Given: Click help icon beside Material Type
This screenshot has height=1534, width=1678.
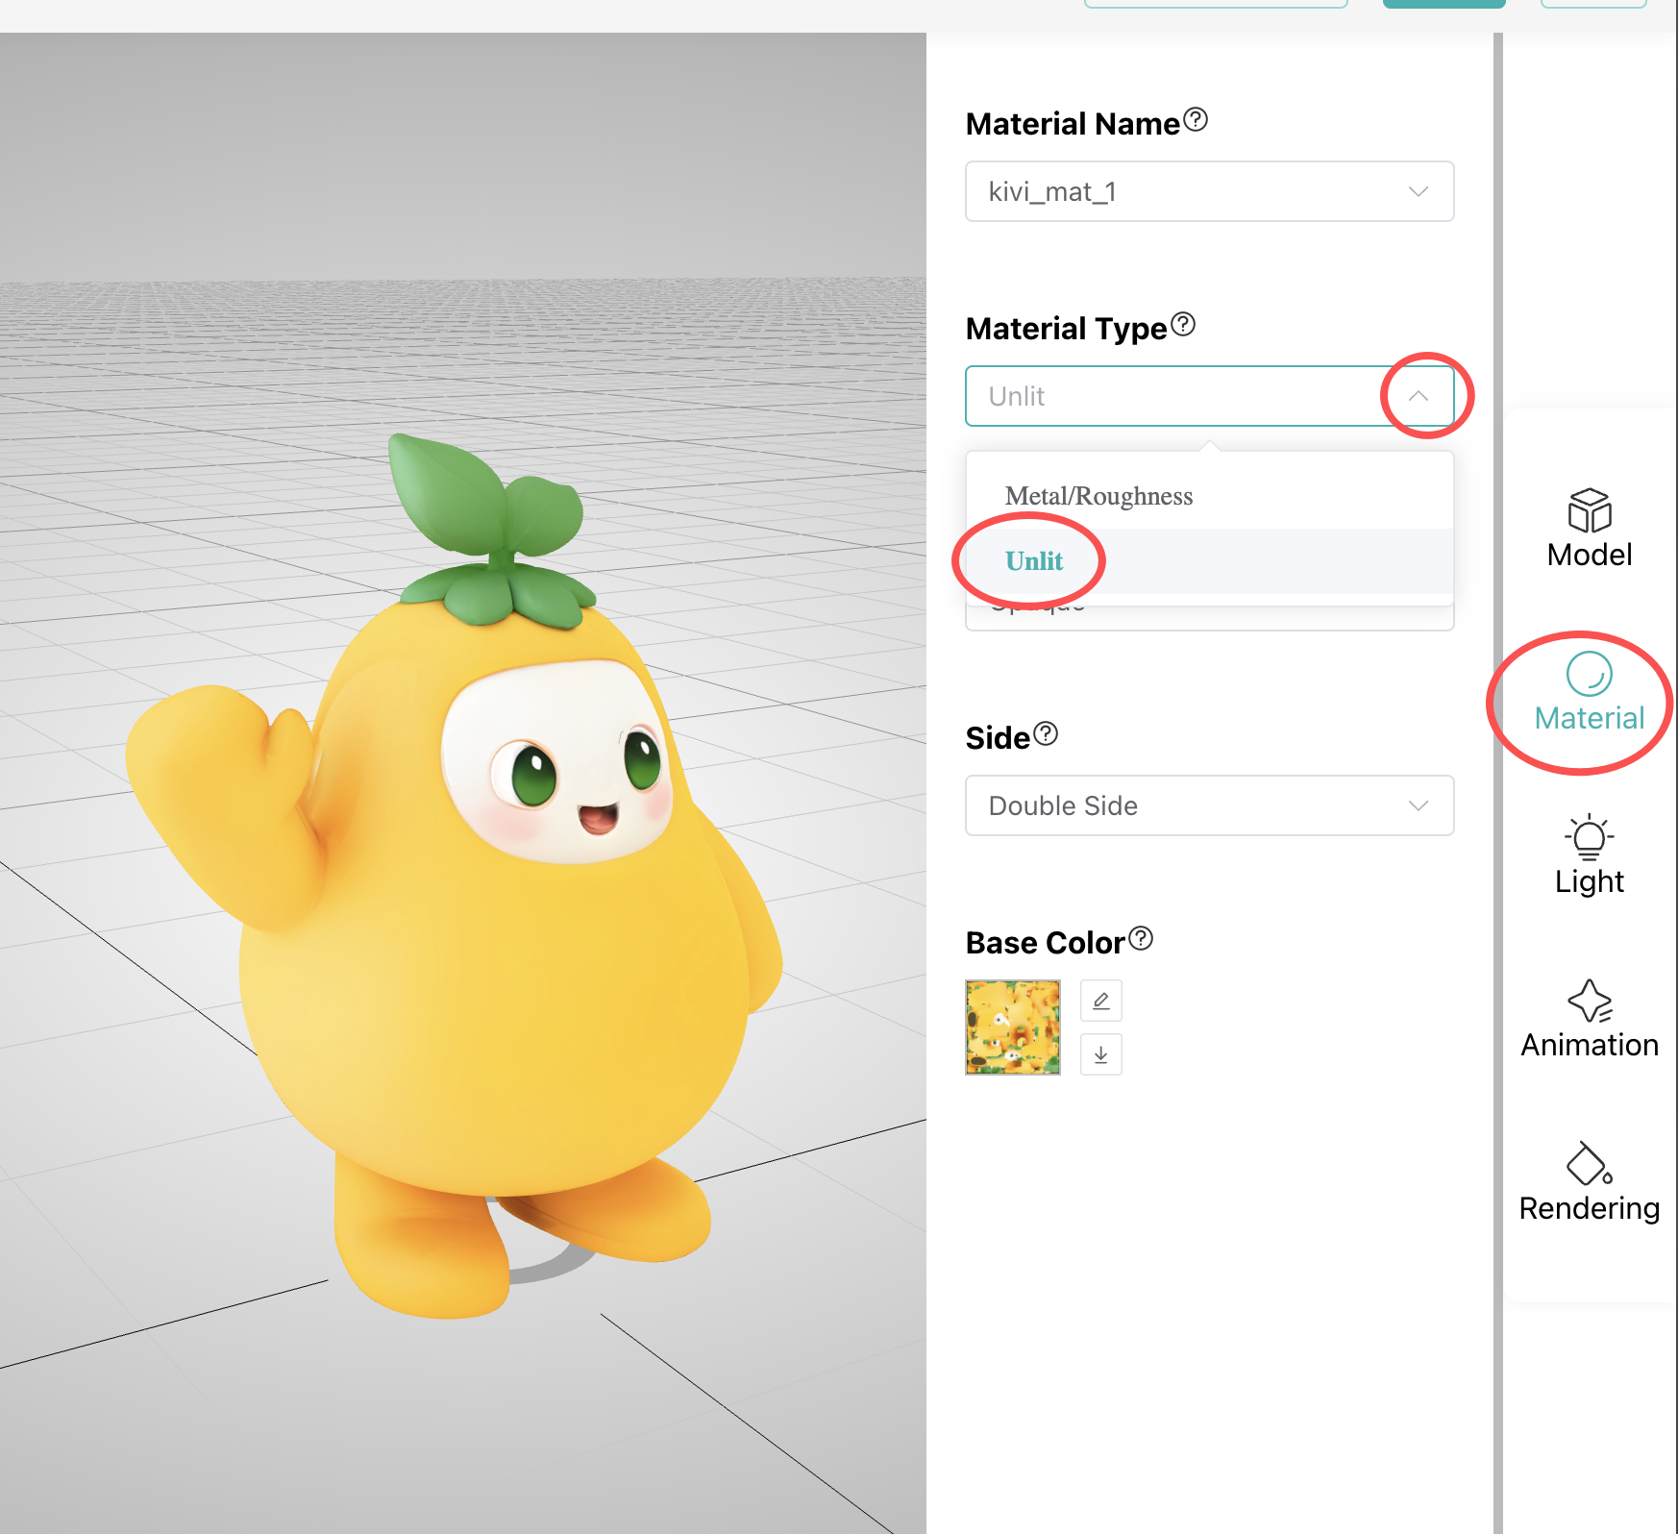Looking at the screenshot, I should [x=1183, y=325].
